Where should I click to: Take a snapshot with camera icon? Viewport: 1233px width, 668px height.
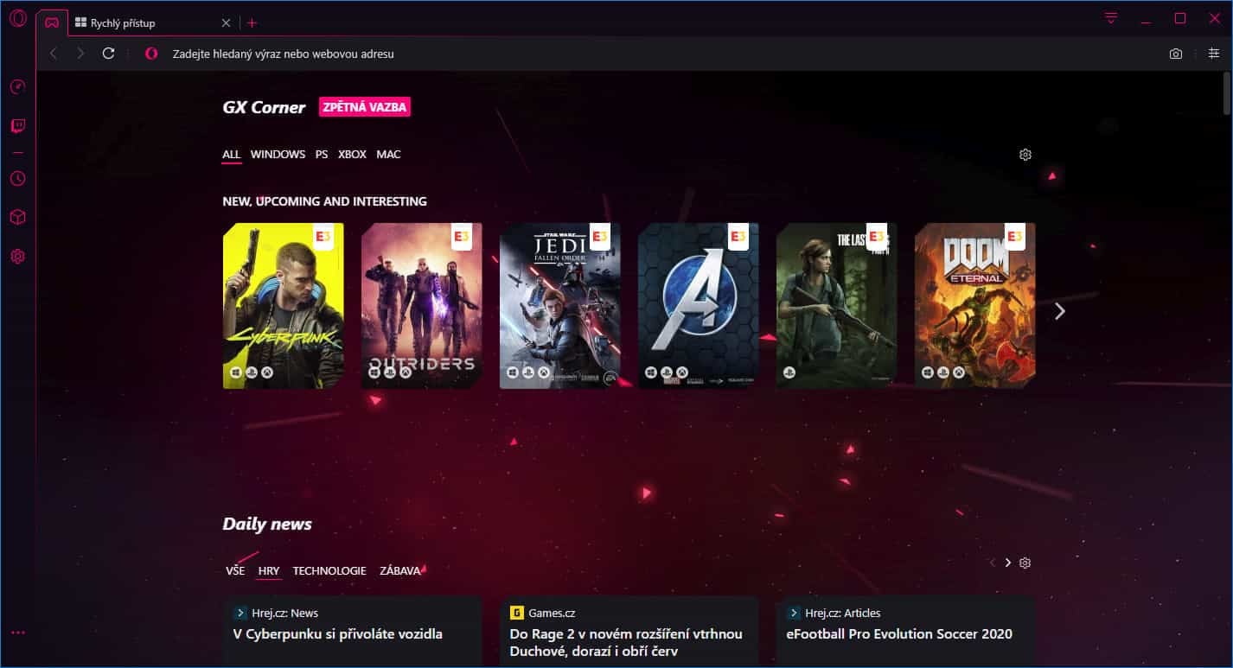click(x=1176, y=54)
